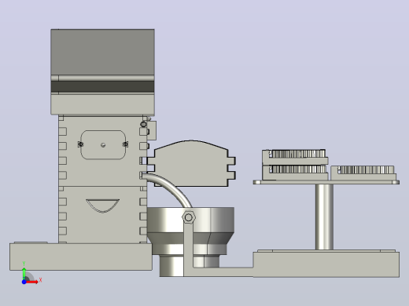Select the vertical cylindrical support post
This screenshot has width=409, height=306.
pyautogui.click(x=324, y=217)
